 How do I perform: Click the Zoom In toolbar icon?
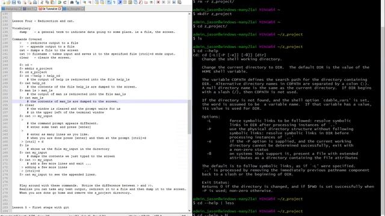[84, 2]
